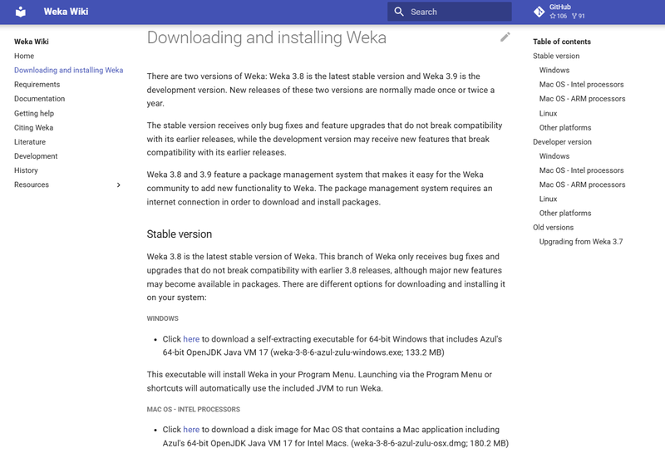Click the Stable version section heading
The height and width of the screenshot is (453, 665).
(180, 234)
